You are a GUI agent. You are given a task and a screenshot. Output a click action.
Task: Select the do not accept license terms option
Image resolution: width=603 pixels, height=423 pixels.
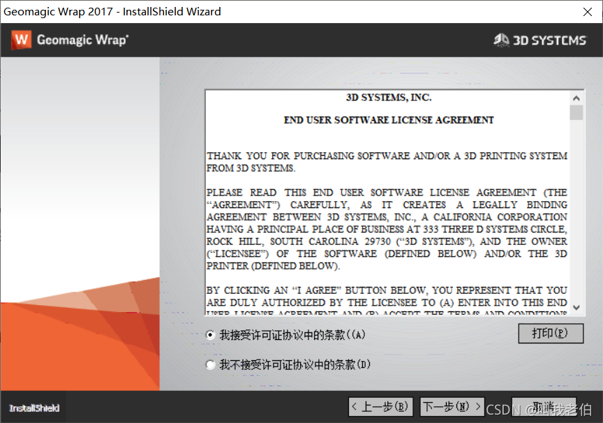(210, 364)
